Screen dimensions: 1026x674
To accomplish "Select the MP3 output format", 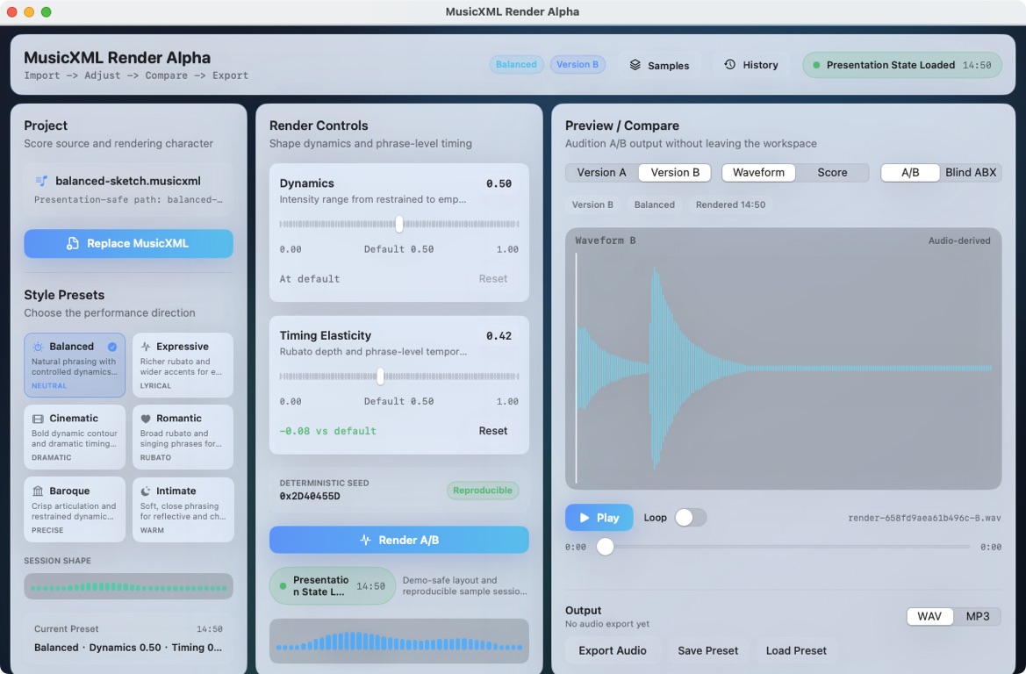I will pos(978,616).
